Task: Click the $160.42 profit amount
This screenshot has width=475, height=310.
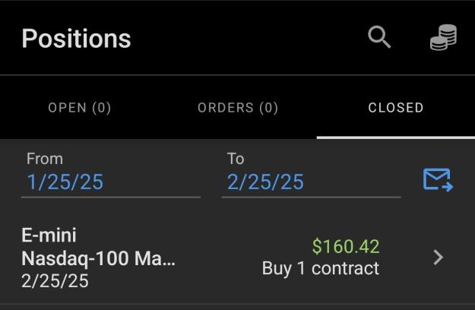Action: [x=346, y=246]
